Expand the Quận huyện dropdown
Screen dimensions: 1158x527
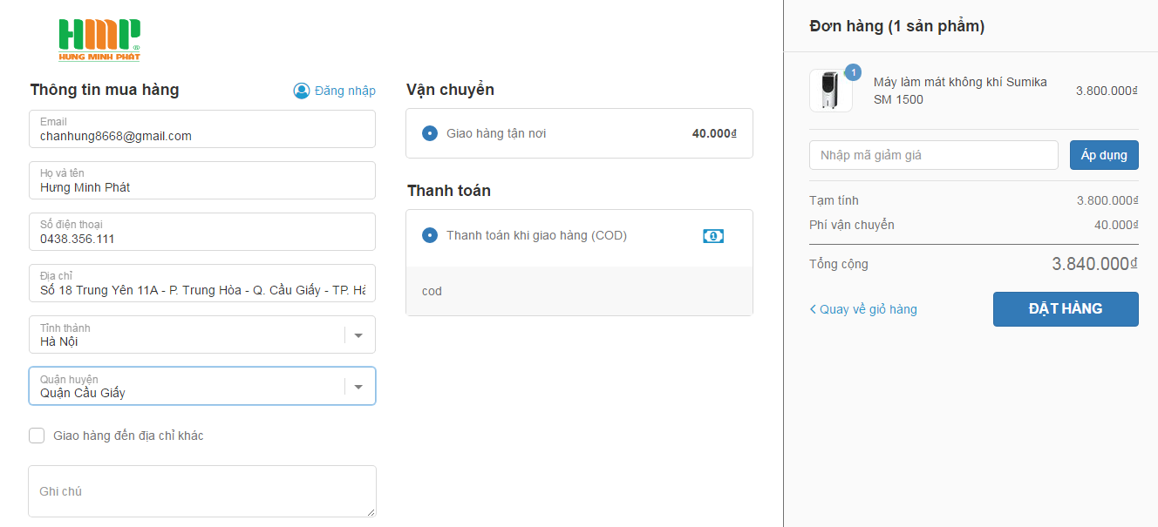click(358, 387)
